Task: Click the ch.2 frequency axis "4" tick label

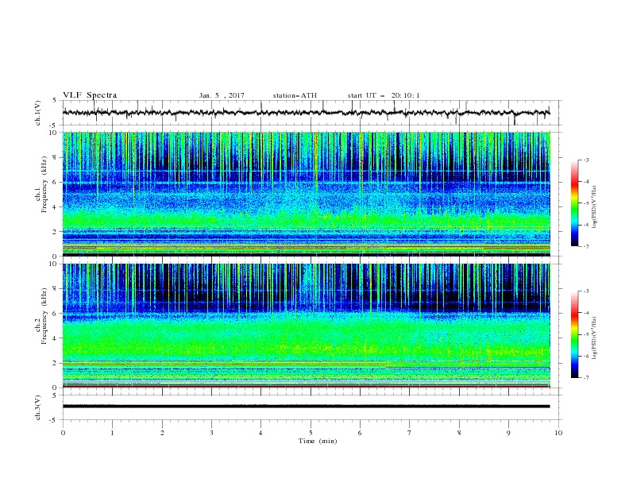Action: (56, 338)
